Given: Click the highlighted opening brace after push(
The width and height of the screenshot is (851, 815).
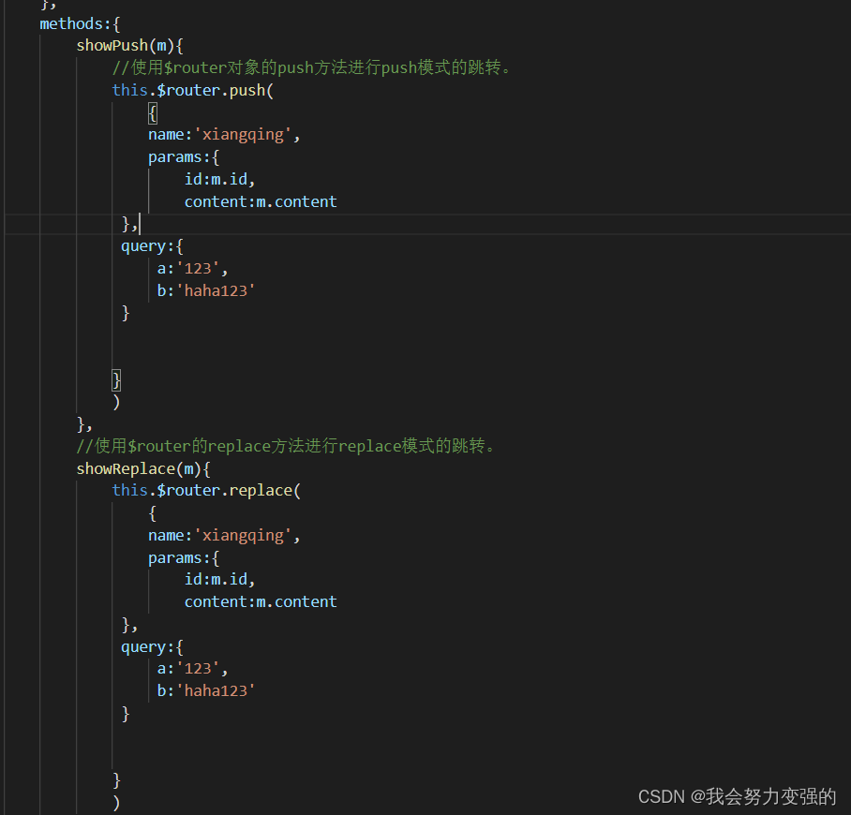Looking at the screenshot, I should pos(153,113).
